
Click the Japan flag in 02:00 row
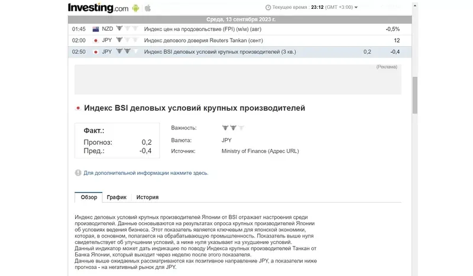96,40
